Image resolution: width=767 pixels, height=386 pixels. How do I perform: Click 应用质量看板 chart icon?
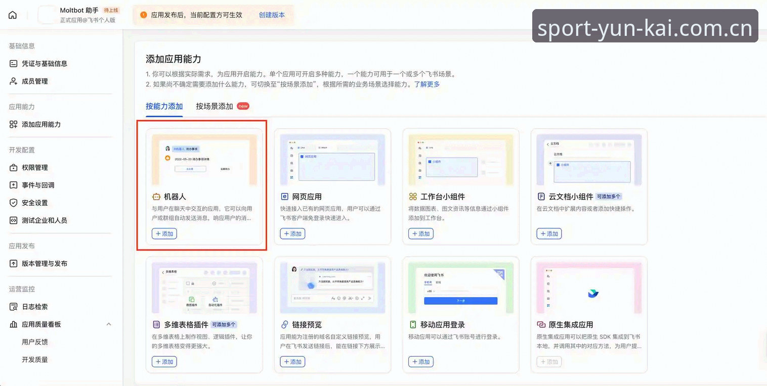tap(14, 324)
